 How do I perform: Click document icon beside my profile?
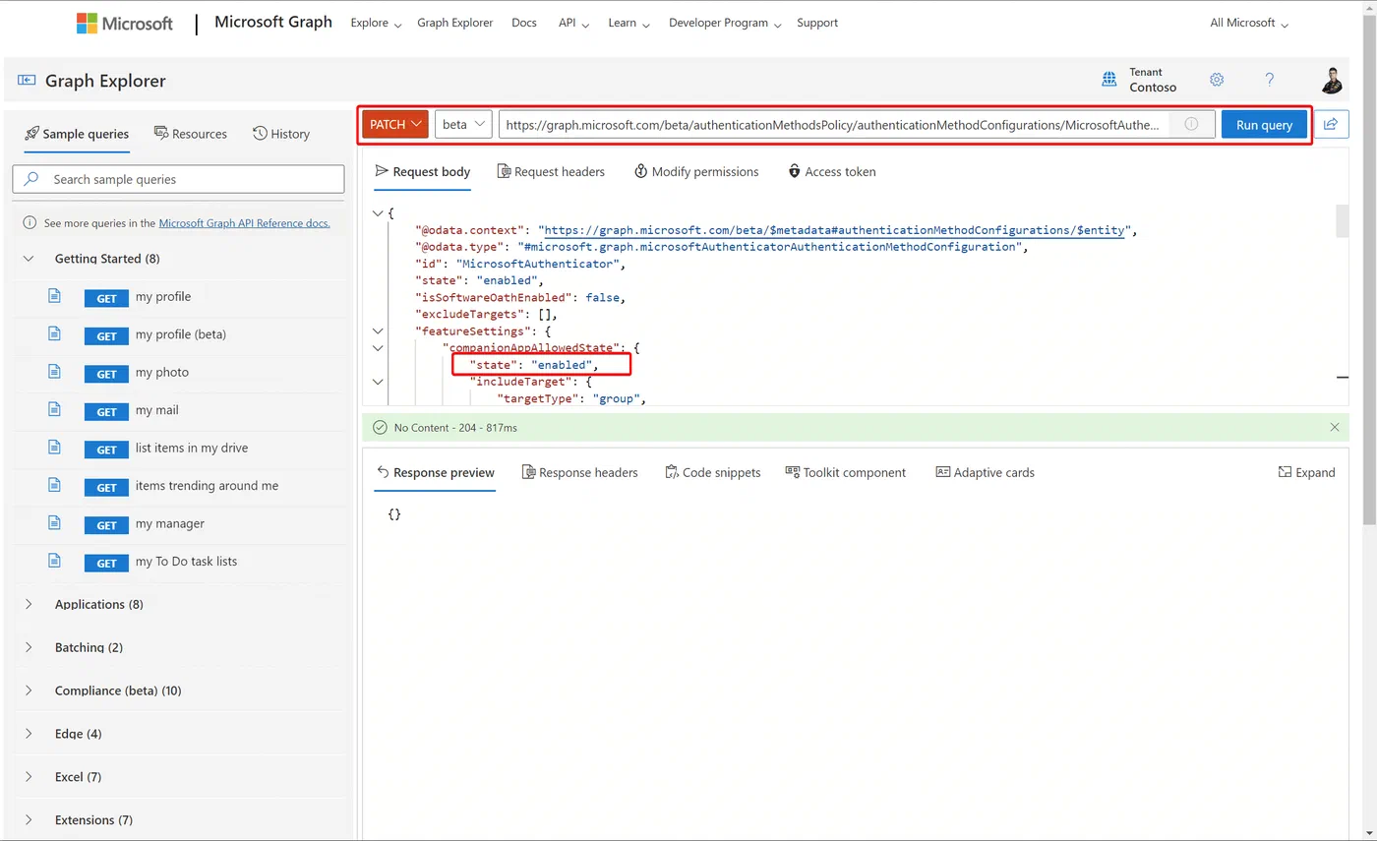tap(55, 296)
